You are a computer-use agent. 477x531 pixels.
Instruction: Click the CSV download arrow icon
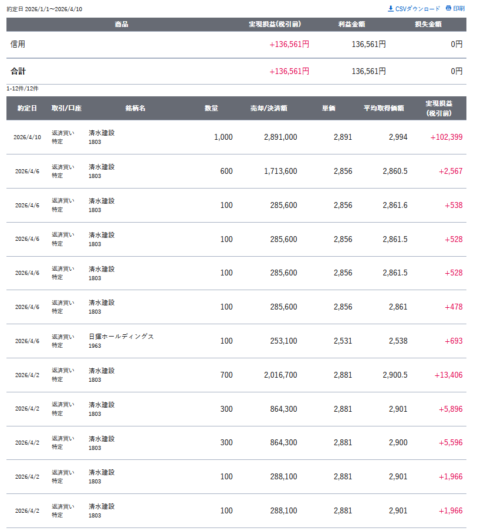(391, 9)
